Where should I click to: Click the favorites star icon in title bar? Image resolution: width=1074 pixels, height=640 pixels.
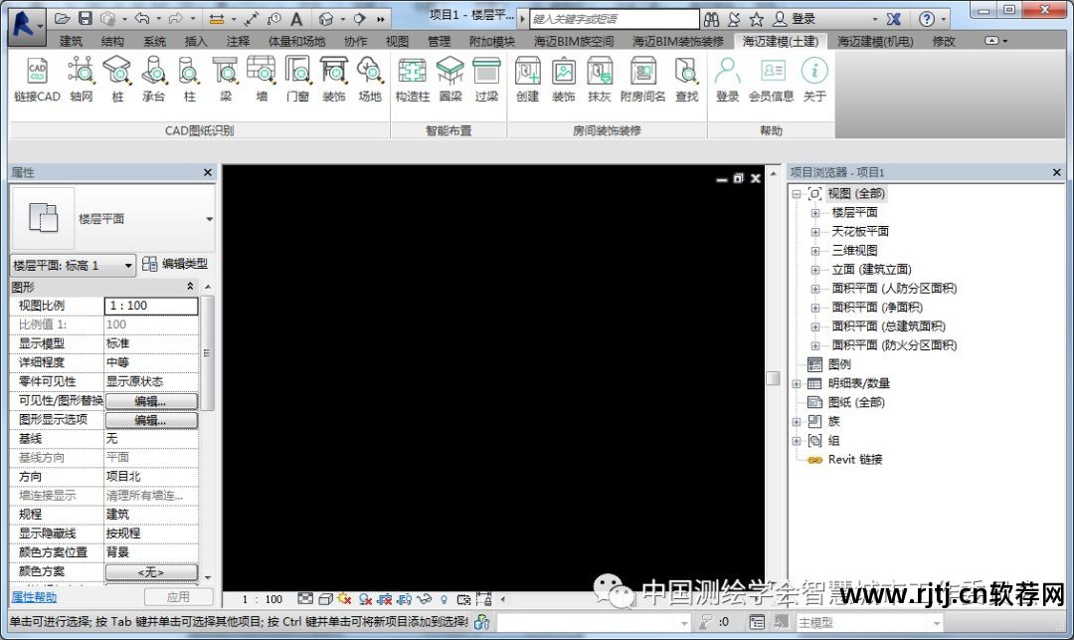[756, 19]
